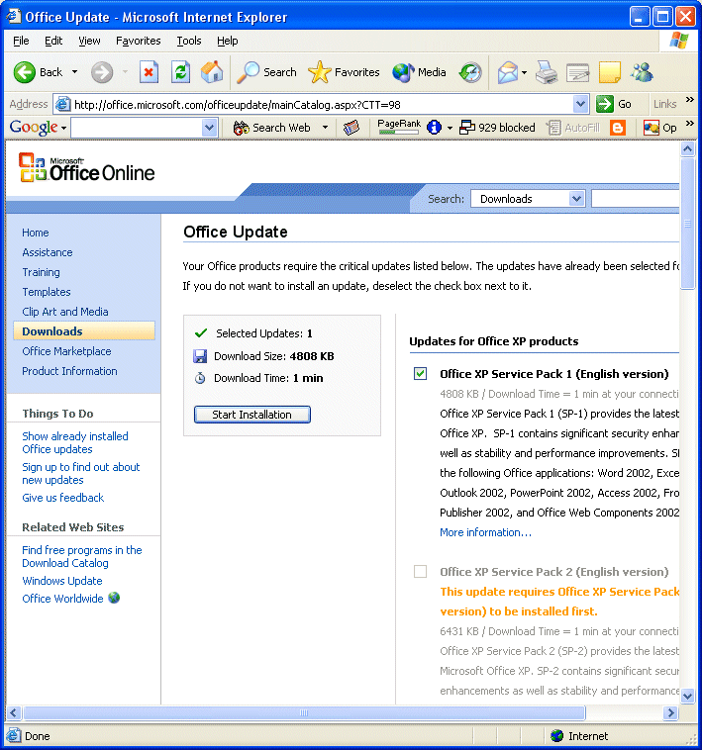Click the yellow Discuss note icon

(610, 72)
